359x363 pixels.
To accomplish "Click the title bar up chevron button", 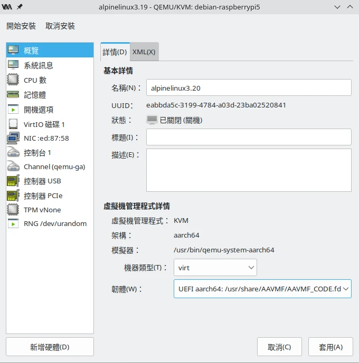I will coord(350,7).
